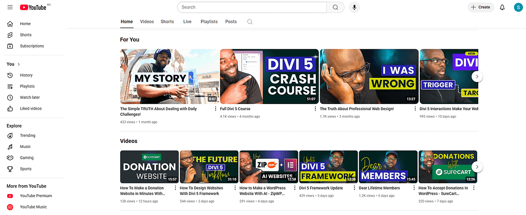The width and height of the screenshot is (526, 215).
Task: Open the hamburger guide menu
Action: point(10,7)
